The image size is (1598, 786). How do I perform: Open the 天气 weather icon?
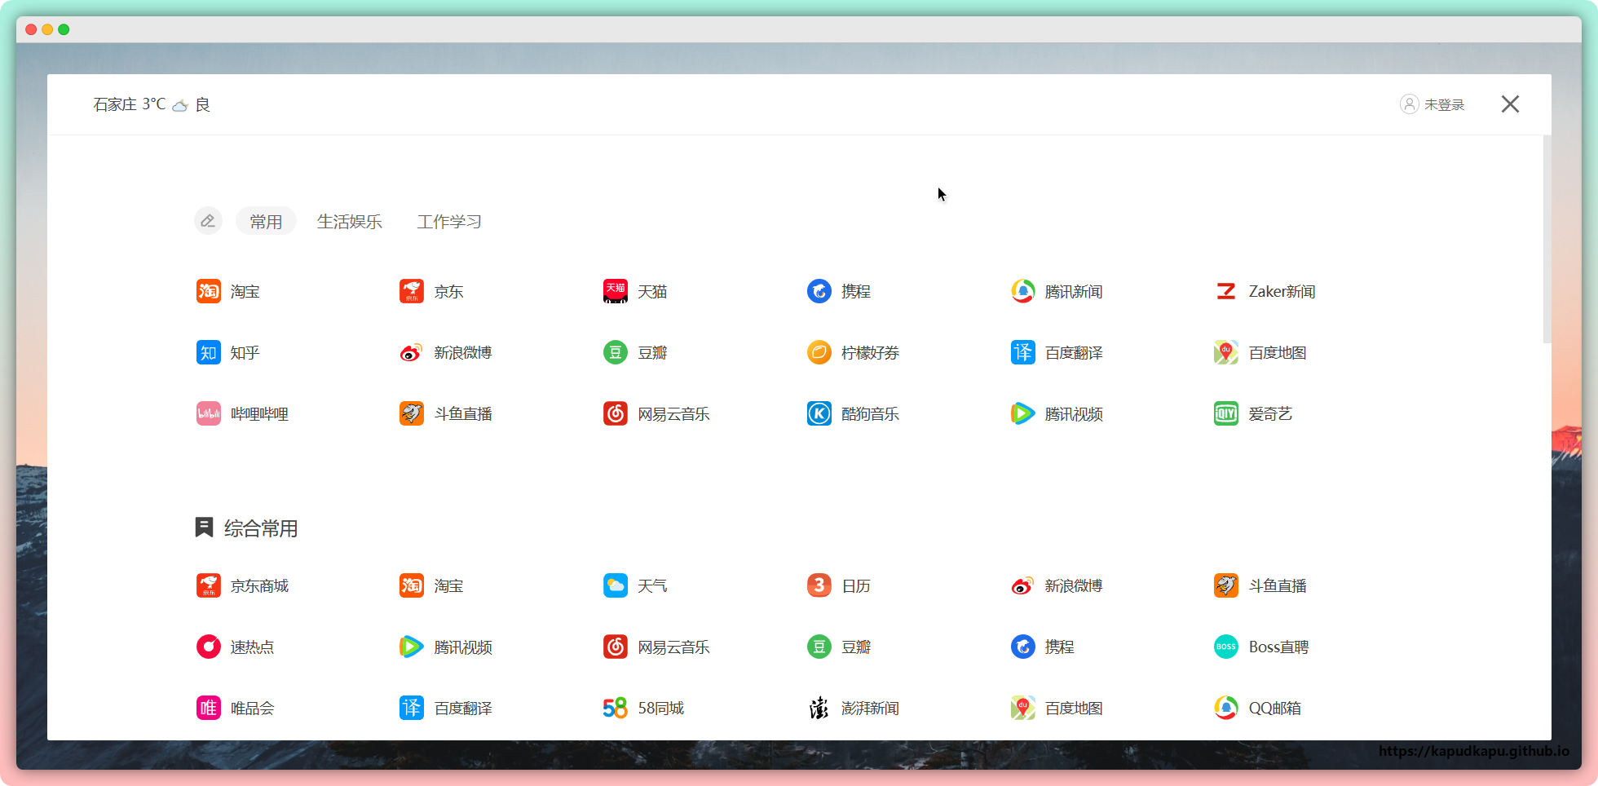[616, 586]
